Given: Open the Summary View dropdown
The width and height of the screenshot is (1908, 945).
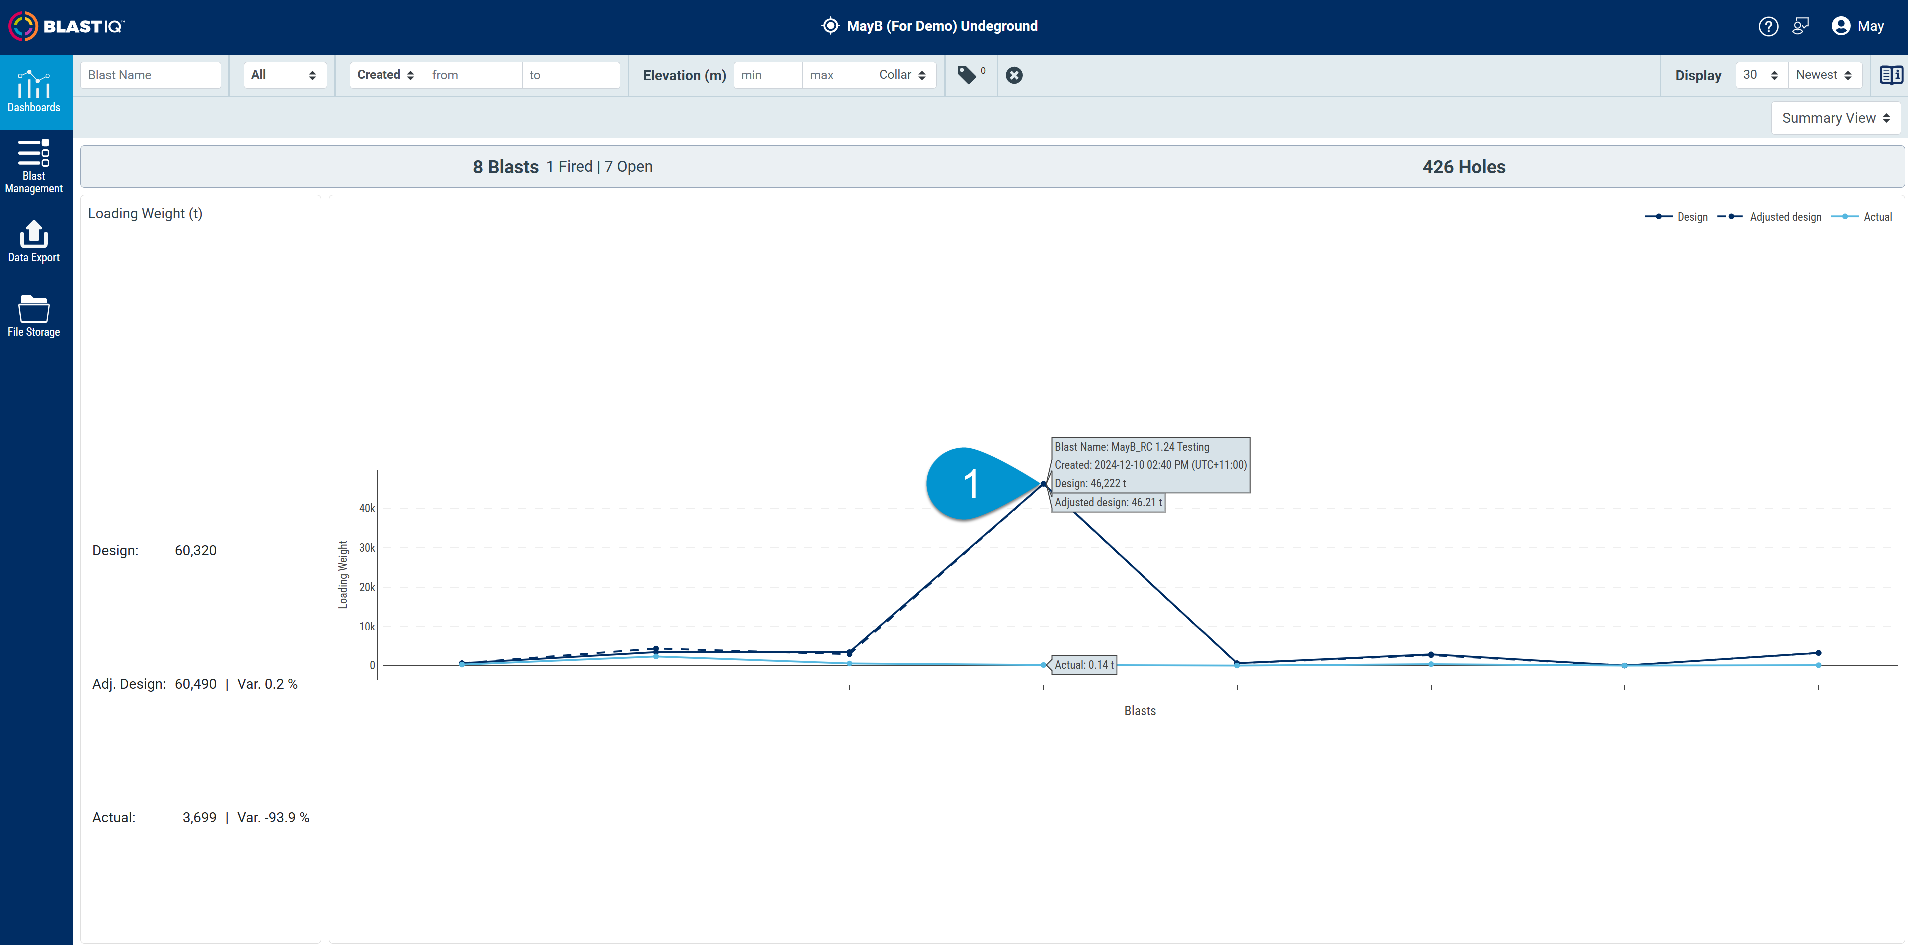Looking at the screenshot, I should (x=1836, y=118).
